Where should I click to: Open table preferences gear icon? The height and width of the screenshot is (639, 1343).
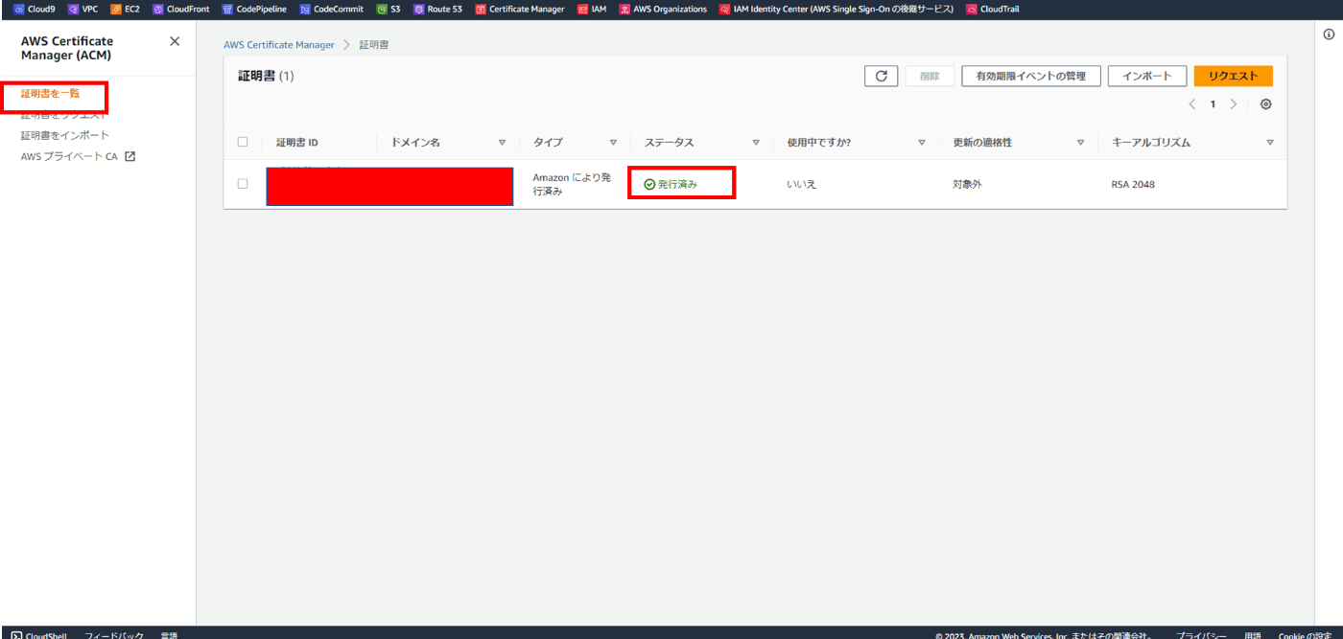[x=1265, y=104]
